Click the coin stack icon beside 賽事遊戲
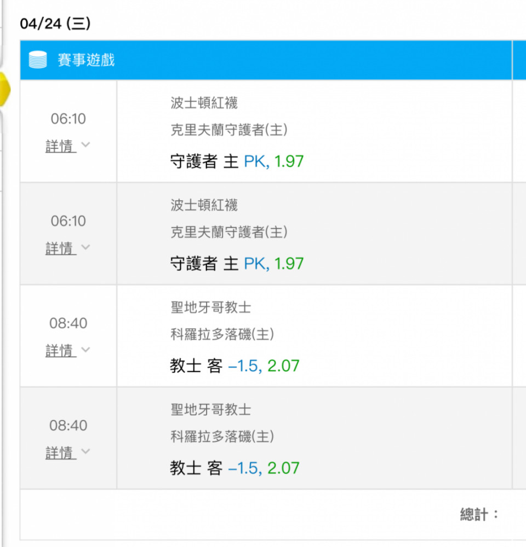 point(38,60)
